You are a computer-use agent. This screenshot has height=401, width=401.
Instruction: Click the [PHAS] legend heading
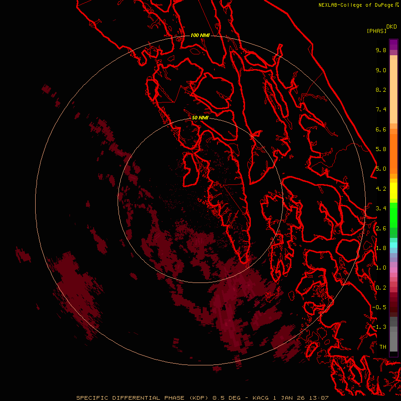click(376, 31)
